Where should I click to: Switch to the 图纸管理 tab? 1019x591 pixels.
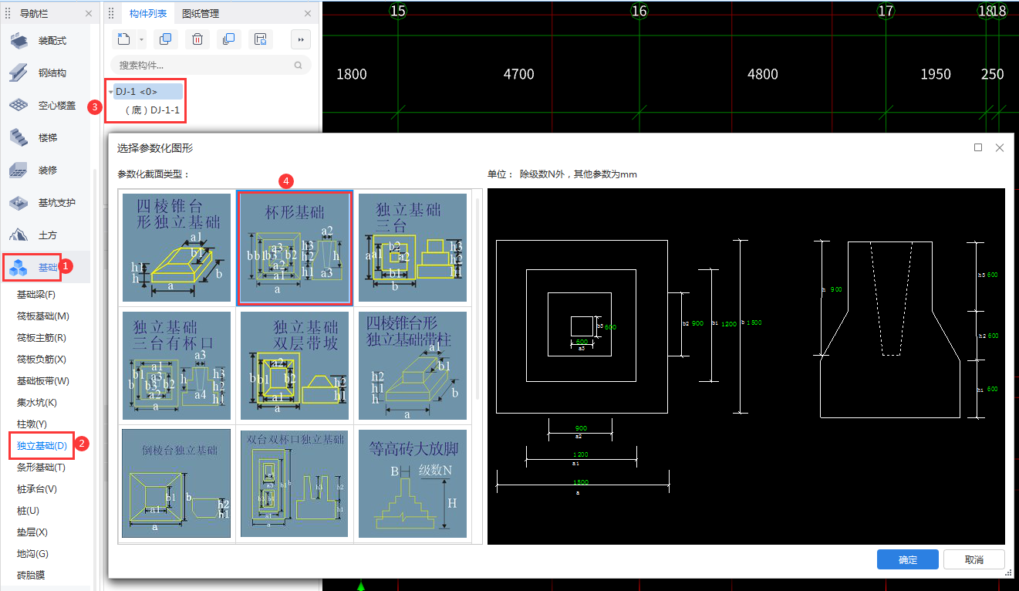(201, 14)
